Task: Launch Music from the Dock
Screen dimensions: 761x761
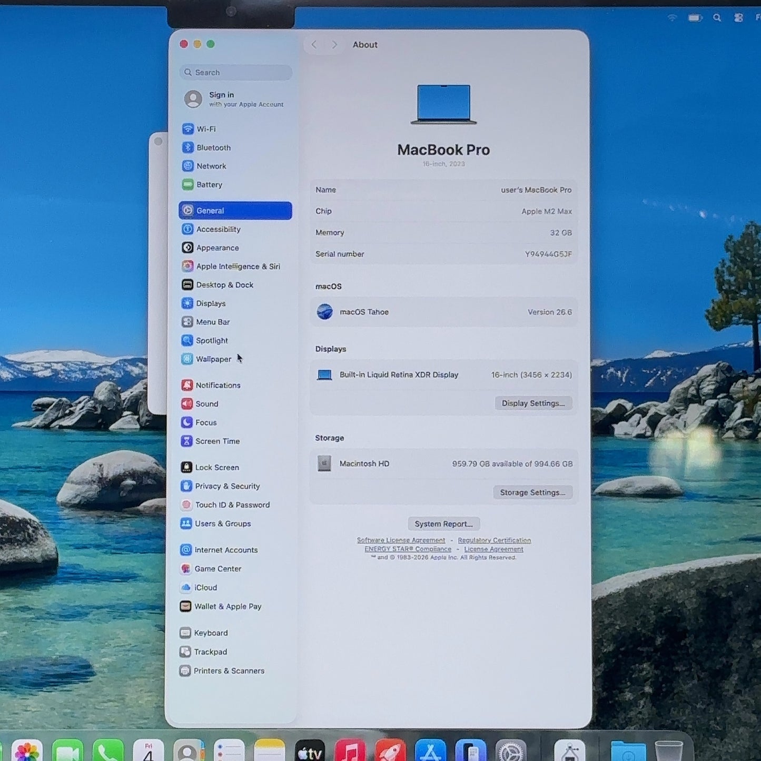Action: pyautogui.click(x=350, y=750)
